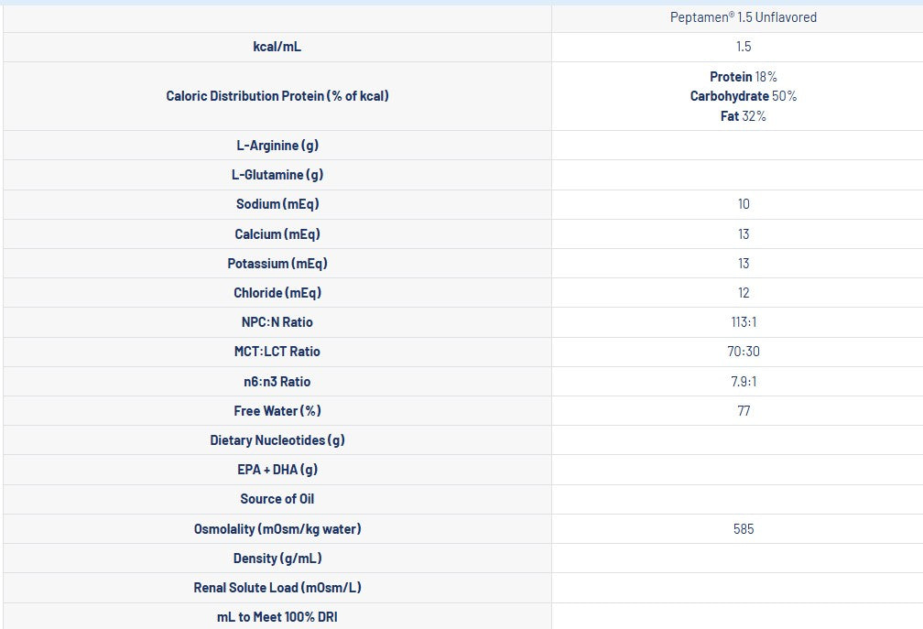923x629 pixels.
Task: Click the Renal Solute Load row label
Action: click(277, 588)
